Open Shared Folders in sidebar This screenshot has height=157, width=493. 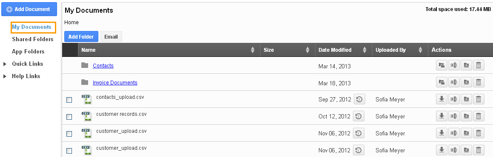coord(33,39)
